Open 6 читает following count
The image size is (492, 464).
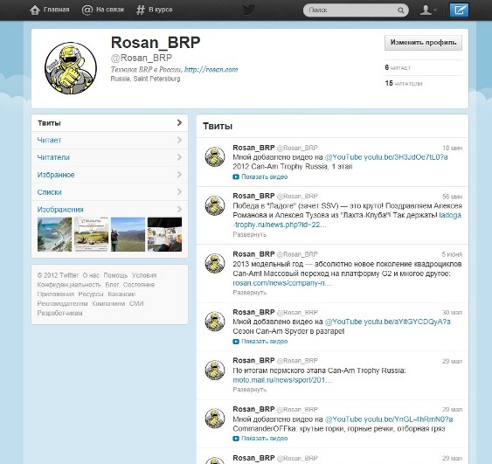(x=398, y=67)
